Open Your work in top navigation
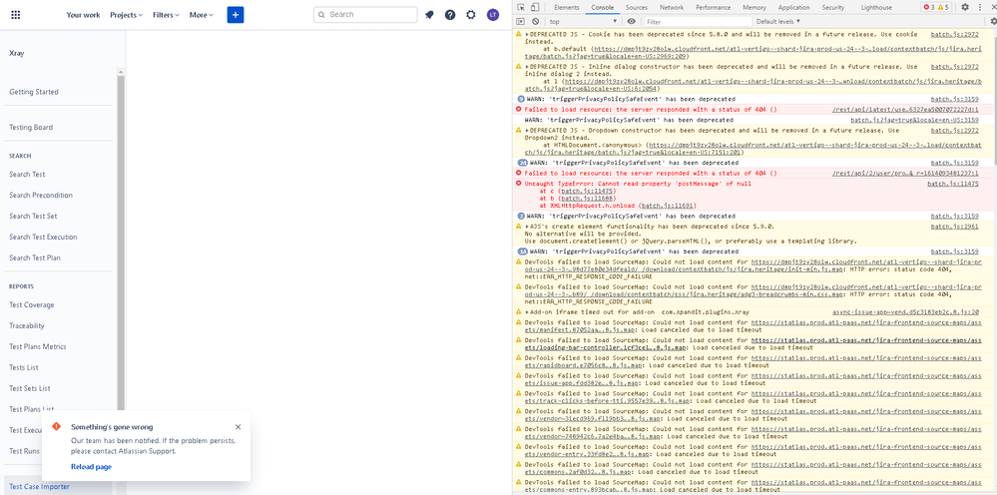 [x=83, y=15]
